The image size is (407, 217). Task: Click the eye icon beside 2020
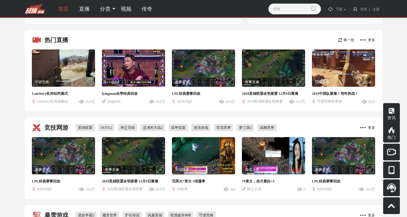[x=364, y=102]
